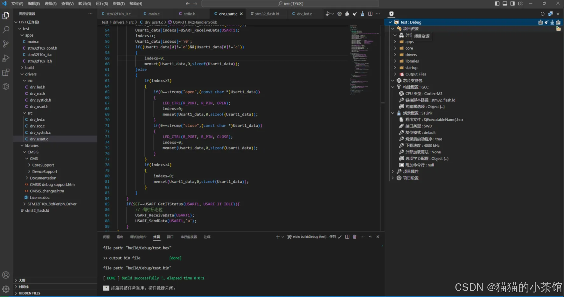Open the Source Control view
Image resolution: width=564 pixels, height=297 pixels.
click(6, 44)
